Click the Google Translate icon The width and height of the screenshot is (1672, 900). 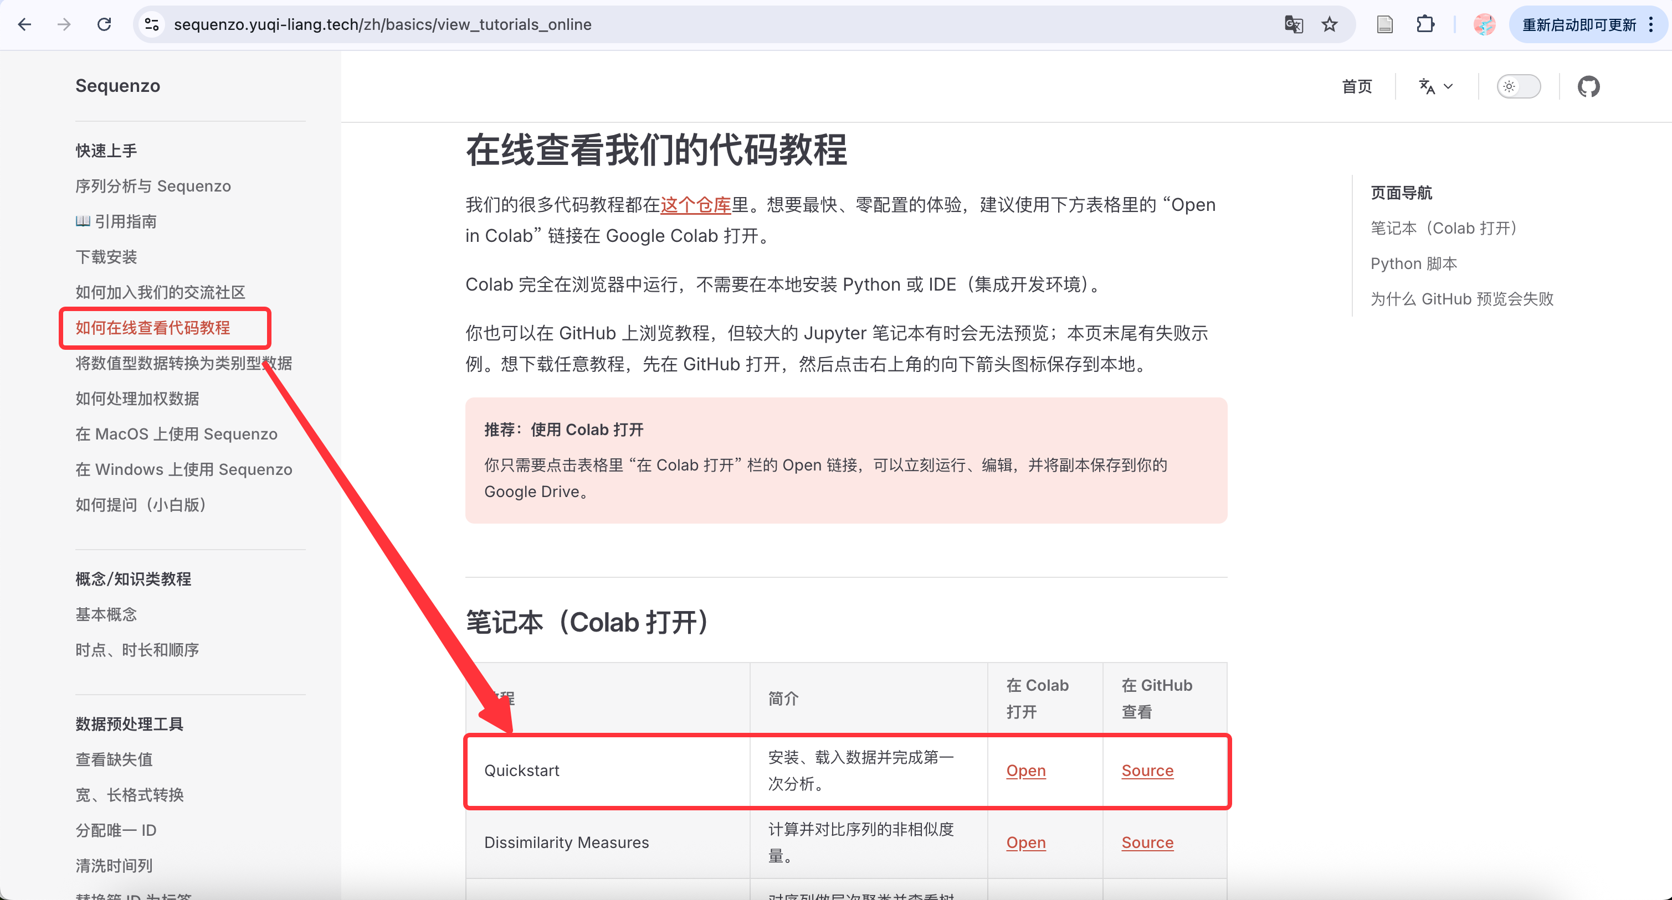(x=1293, y=25)
